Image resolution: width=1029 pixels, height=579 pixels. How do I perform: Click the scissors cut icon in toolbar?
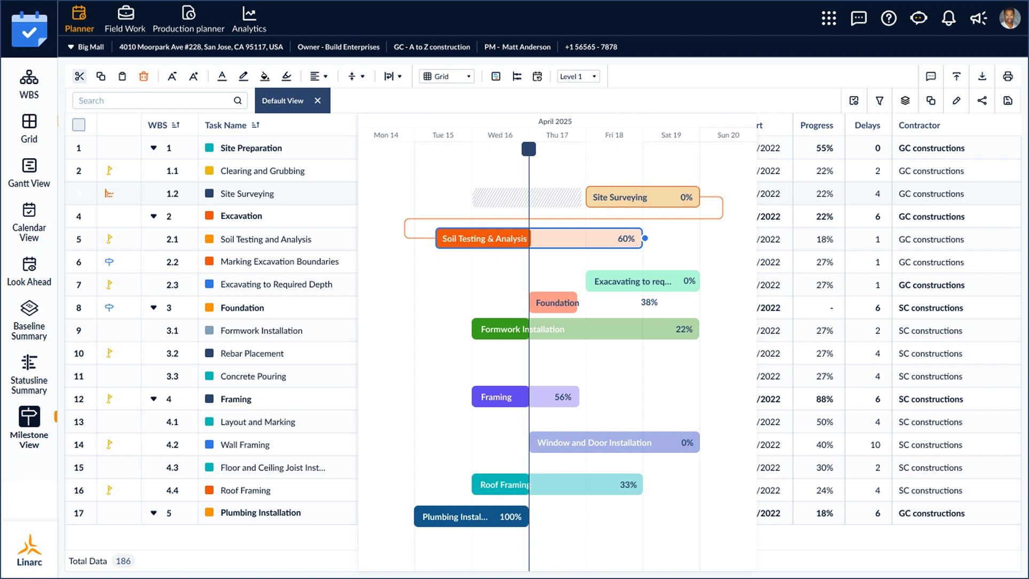[x=80, y=76]
